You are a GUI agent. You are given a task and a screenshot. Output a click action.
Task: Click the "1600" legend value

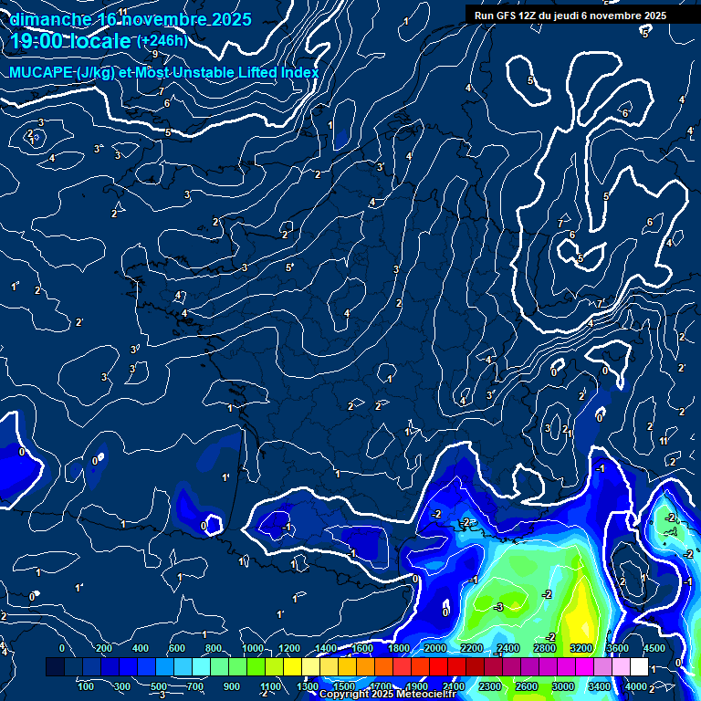362,648
